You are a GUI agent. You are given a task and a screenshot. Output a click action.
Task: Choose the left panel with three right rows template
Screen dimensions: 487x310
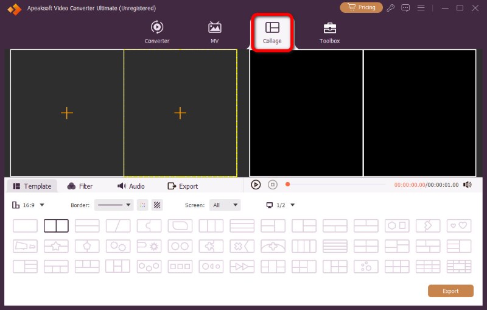pos(25,267)
